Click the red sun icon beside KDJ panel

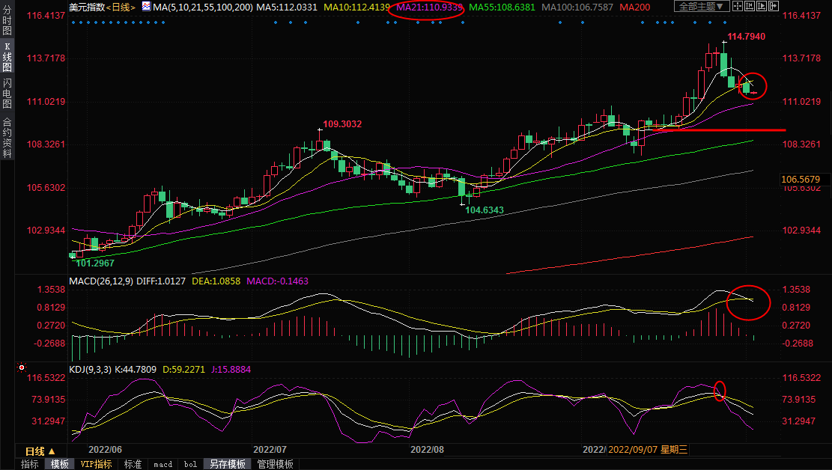22,368
